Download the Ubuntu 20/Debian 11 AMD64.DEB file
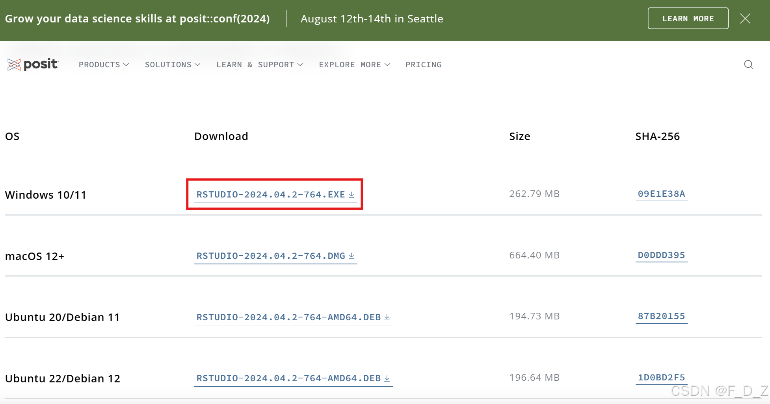Screen dimensions: 770x404 click(x=293, y=317)
